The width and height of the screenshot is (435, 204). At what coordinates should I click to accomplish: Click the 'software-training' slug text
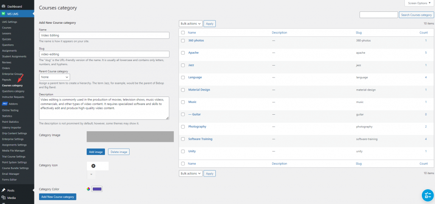(x=367, y=139)
